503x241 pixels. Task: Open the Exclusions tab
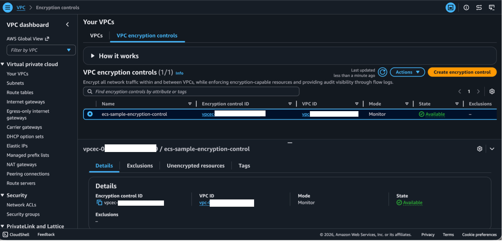pos(140,166)
